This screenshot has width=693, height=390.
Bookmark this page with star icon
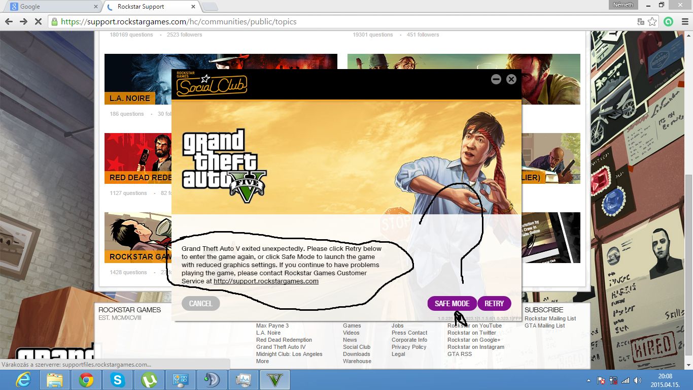point(652,22)
